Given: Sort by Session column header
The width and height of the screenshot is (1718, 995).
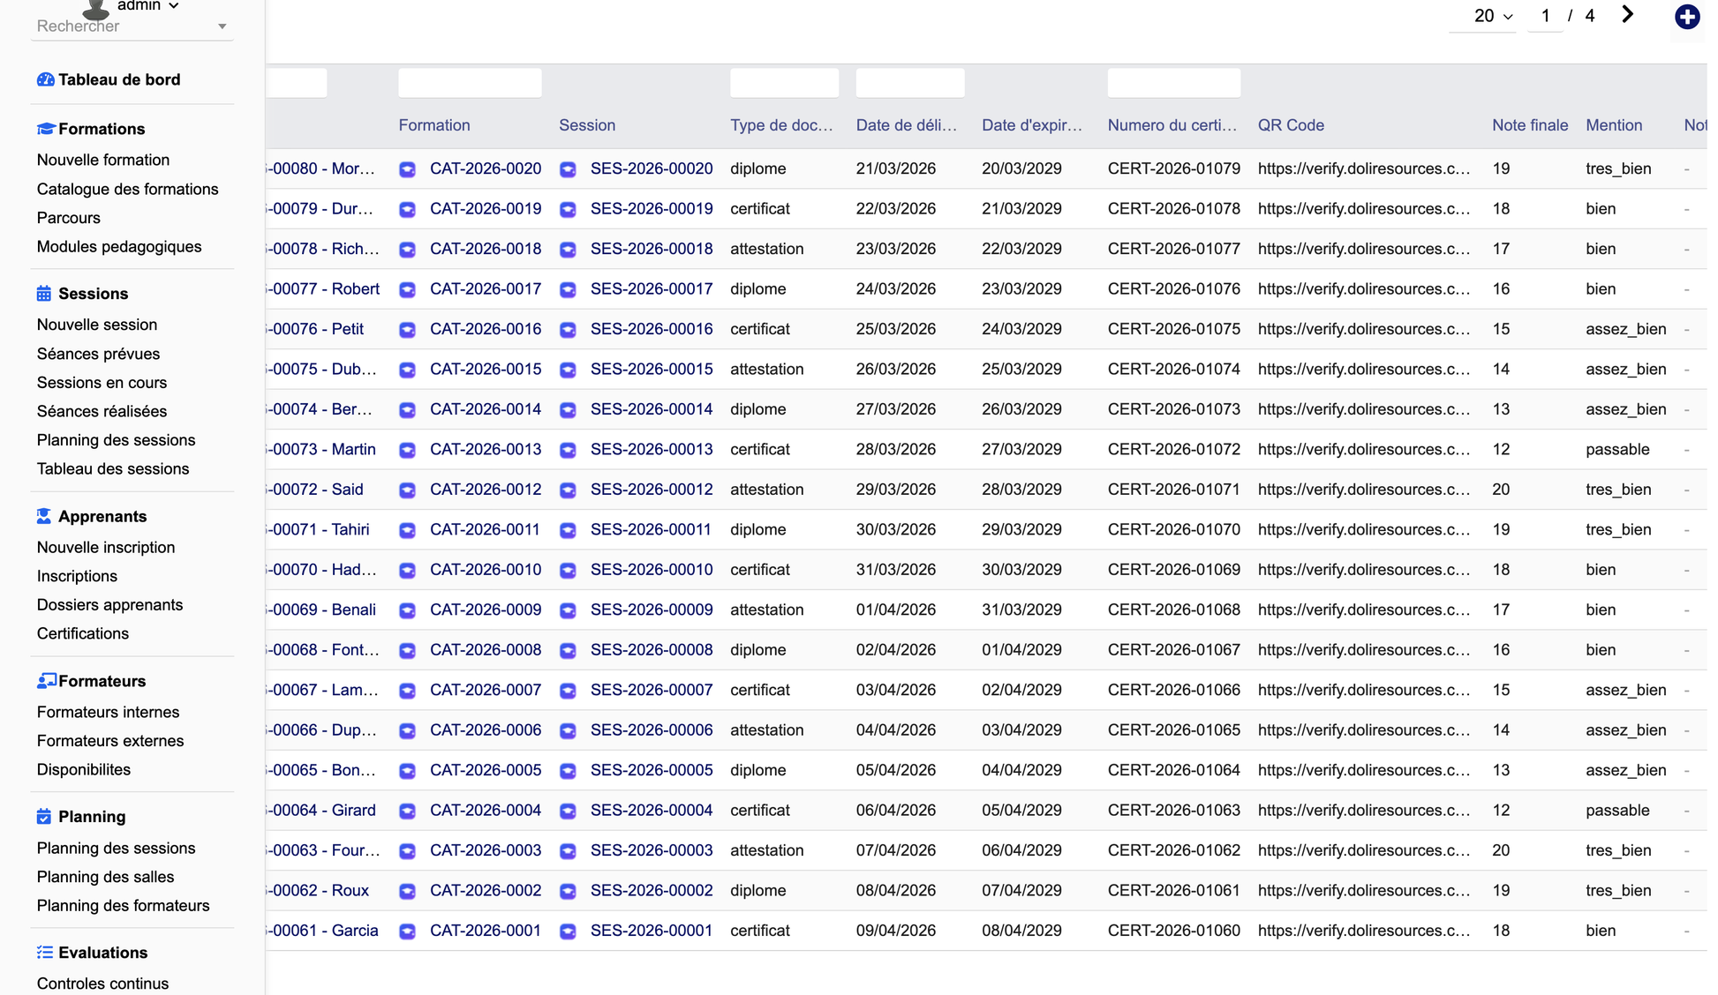Looking at the screenshot, I should click(x=586, y=125).
